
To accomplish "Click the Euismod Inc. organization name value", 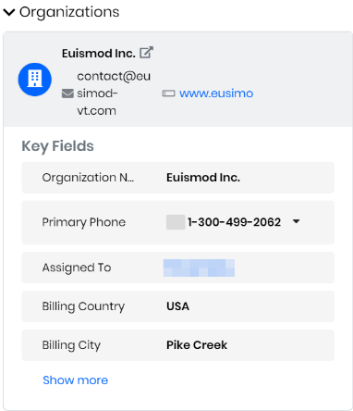I will point(203,178).
